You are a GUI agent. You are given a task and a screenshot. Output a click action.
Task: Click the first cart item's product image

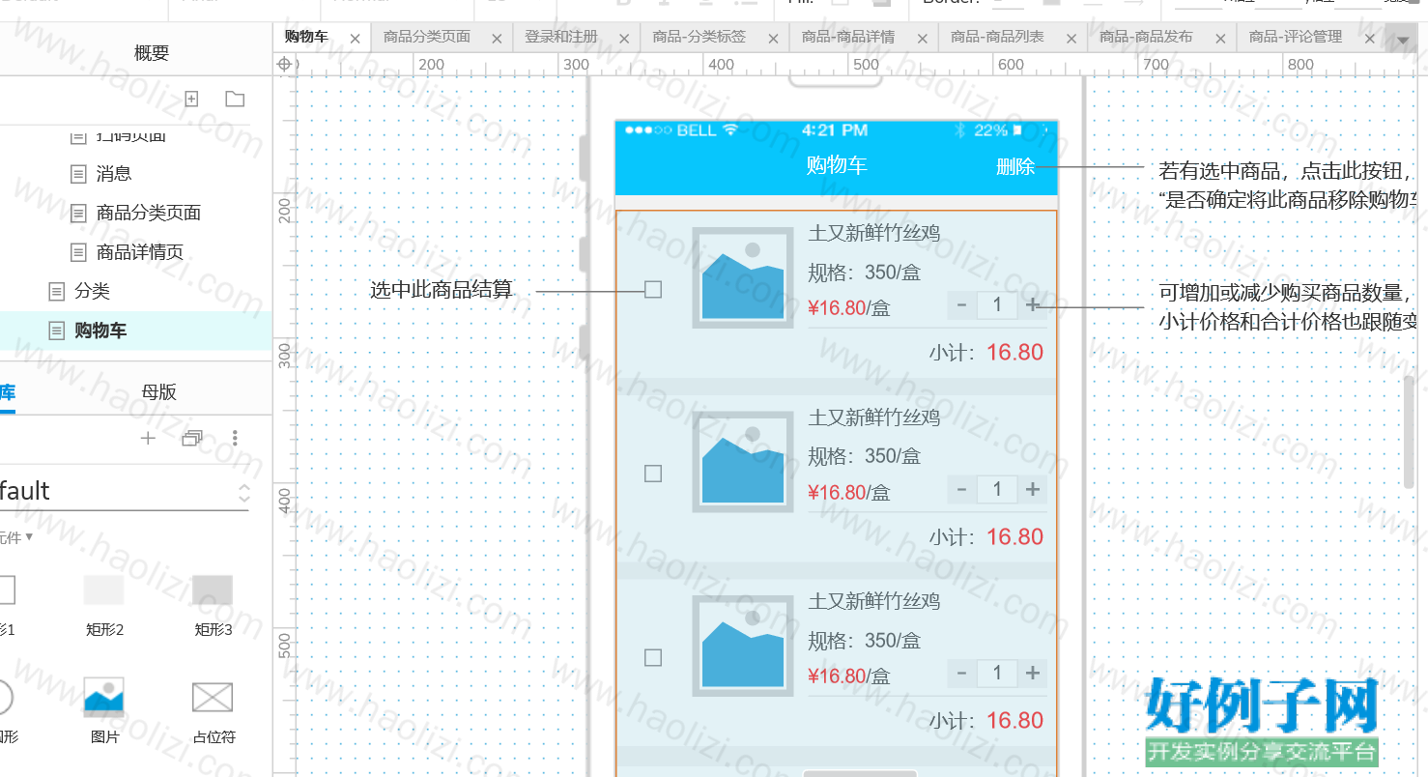pyautogui.click(x=742, y=277)
